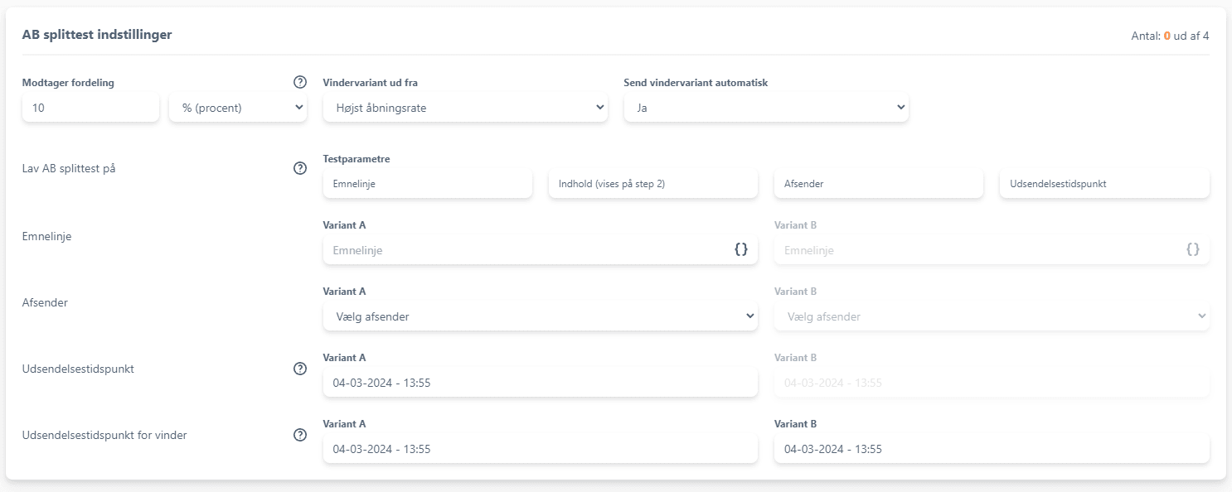This screenshot has width=1232, height=492.
Task: Click help icon next to Udsendelsestidspunkt row
Action: 300,369
